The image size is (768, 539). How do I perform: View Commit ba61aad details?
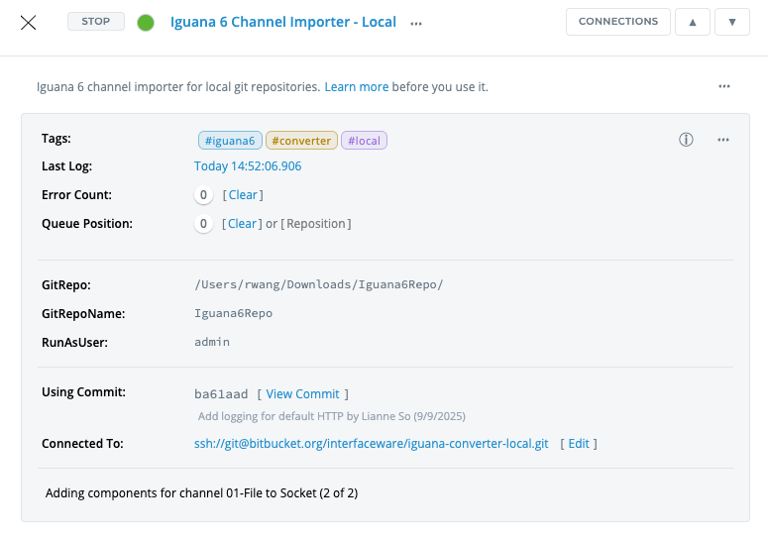302,394
